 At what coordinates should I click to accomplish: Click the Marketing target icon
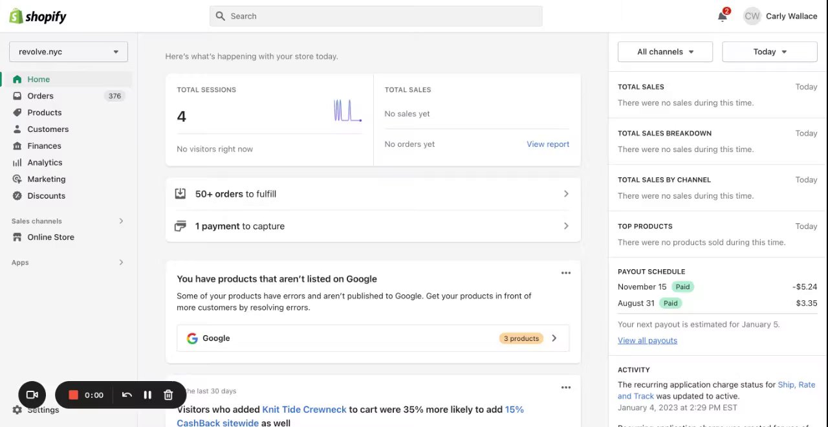pyautogui.click(x=17, y=179)
